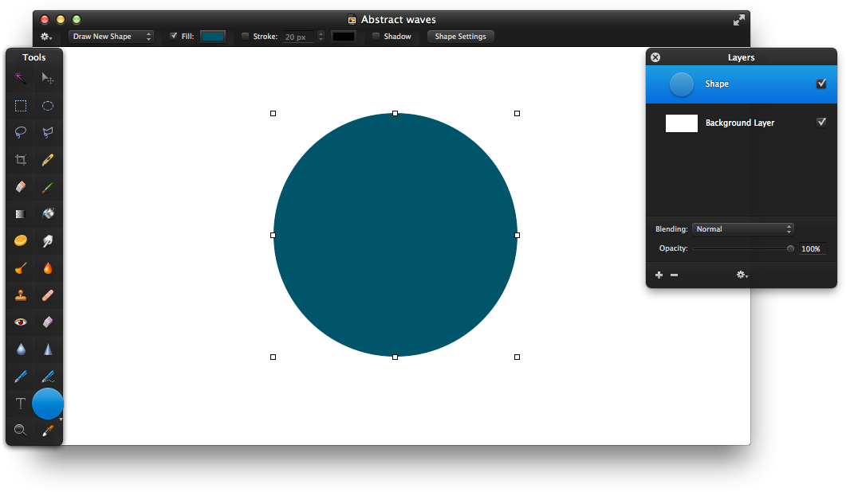Activate the Zoom tool
Viewport: 846px width, 492px height.
[19, 430]
